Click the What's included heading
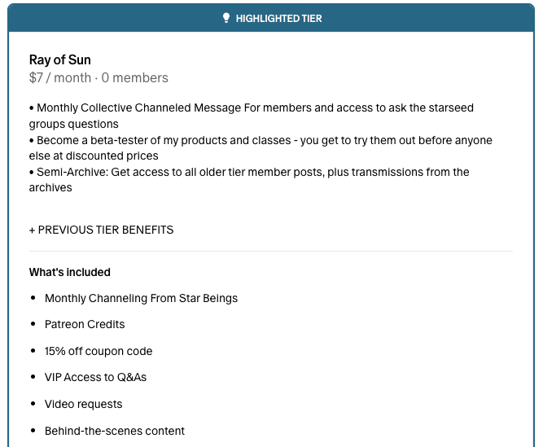 [70, 272]
